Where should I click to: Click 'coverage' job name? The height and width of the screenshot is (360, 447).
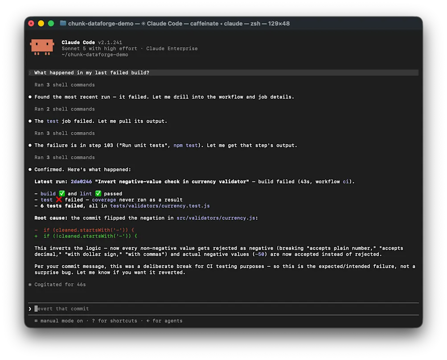pos(104,200)
